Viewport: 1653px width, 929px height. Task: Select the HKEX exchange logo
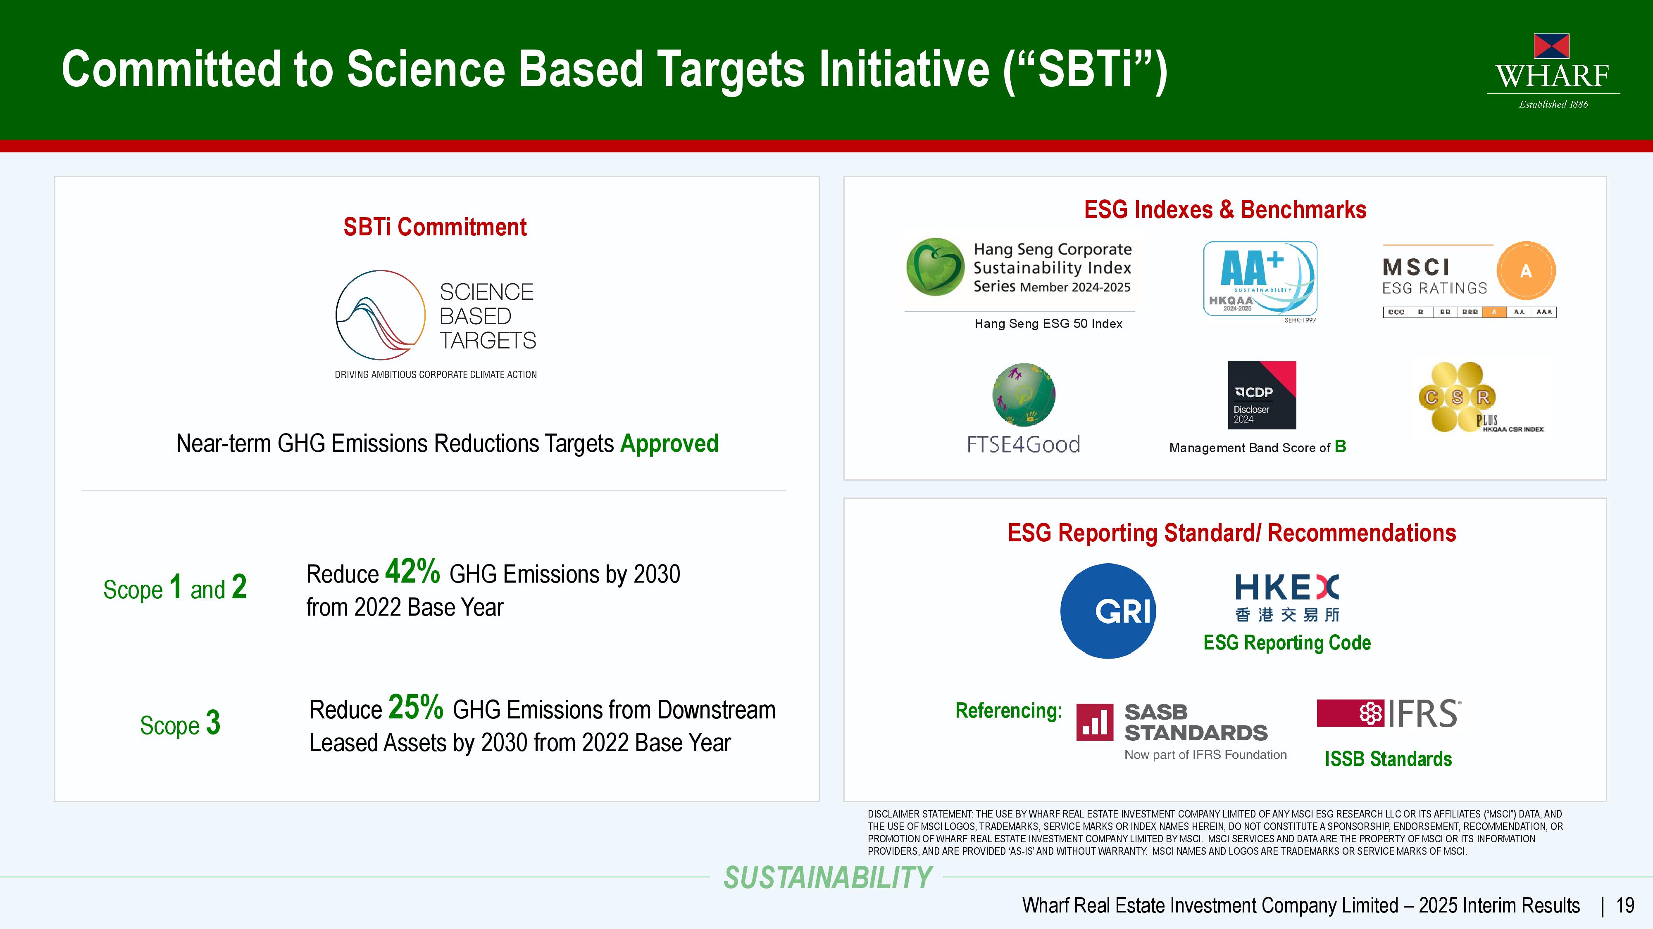[1286, 597]
